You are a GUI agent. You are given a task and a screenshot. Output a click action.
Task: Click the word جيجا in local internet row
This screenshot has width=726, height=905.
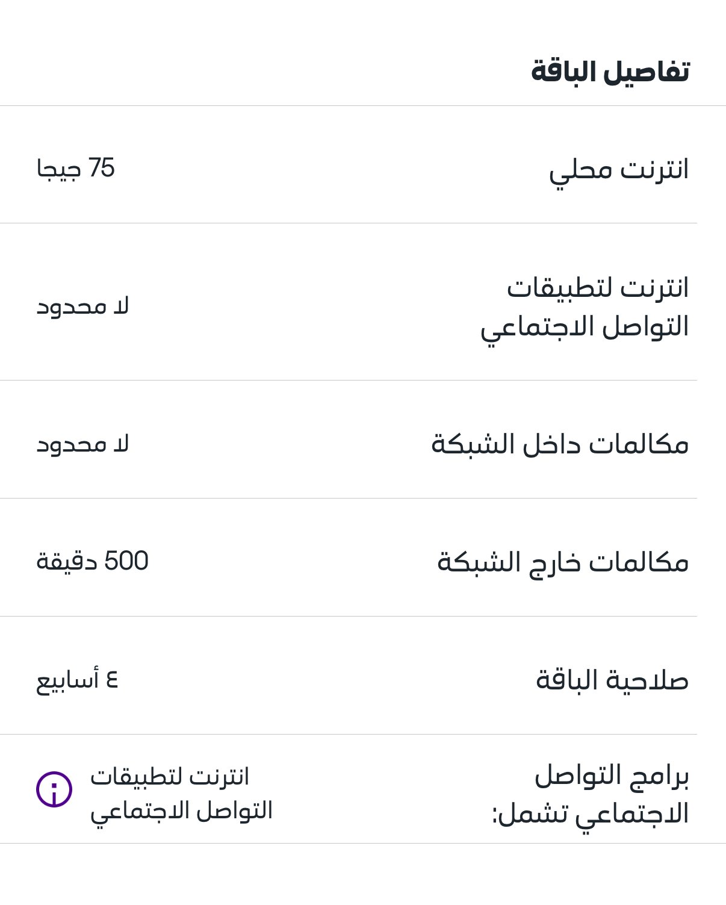(x=59, y=170)
